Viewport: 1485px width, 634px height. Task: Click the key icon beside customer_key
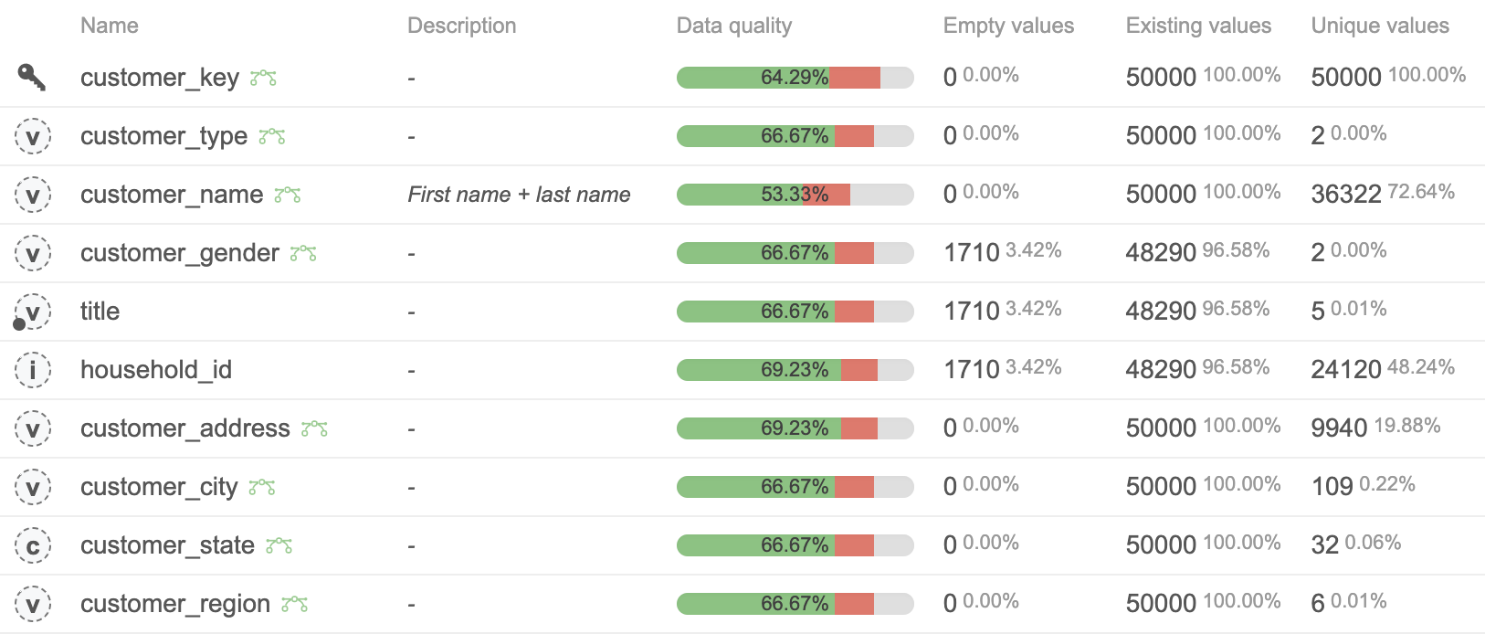click(32, 78)
